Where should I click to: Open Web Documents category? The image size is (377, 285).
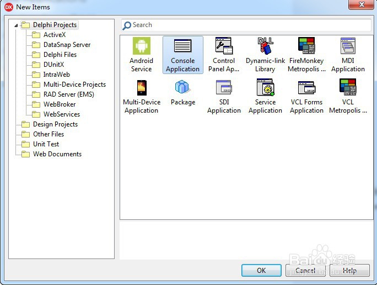pos(51,154)
